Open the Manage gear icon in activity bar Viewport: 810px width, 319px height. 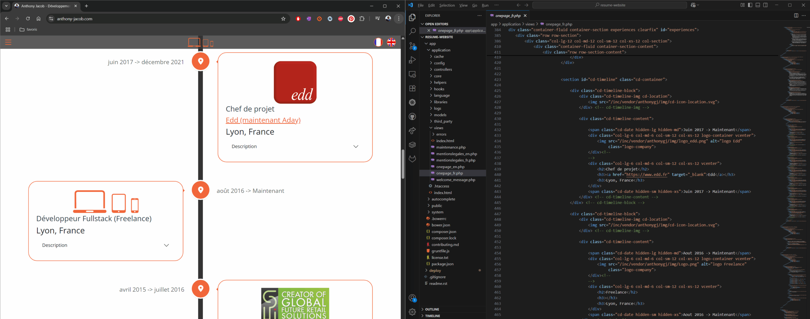(x=412, y=312)
